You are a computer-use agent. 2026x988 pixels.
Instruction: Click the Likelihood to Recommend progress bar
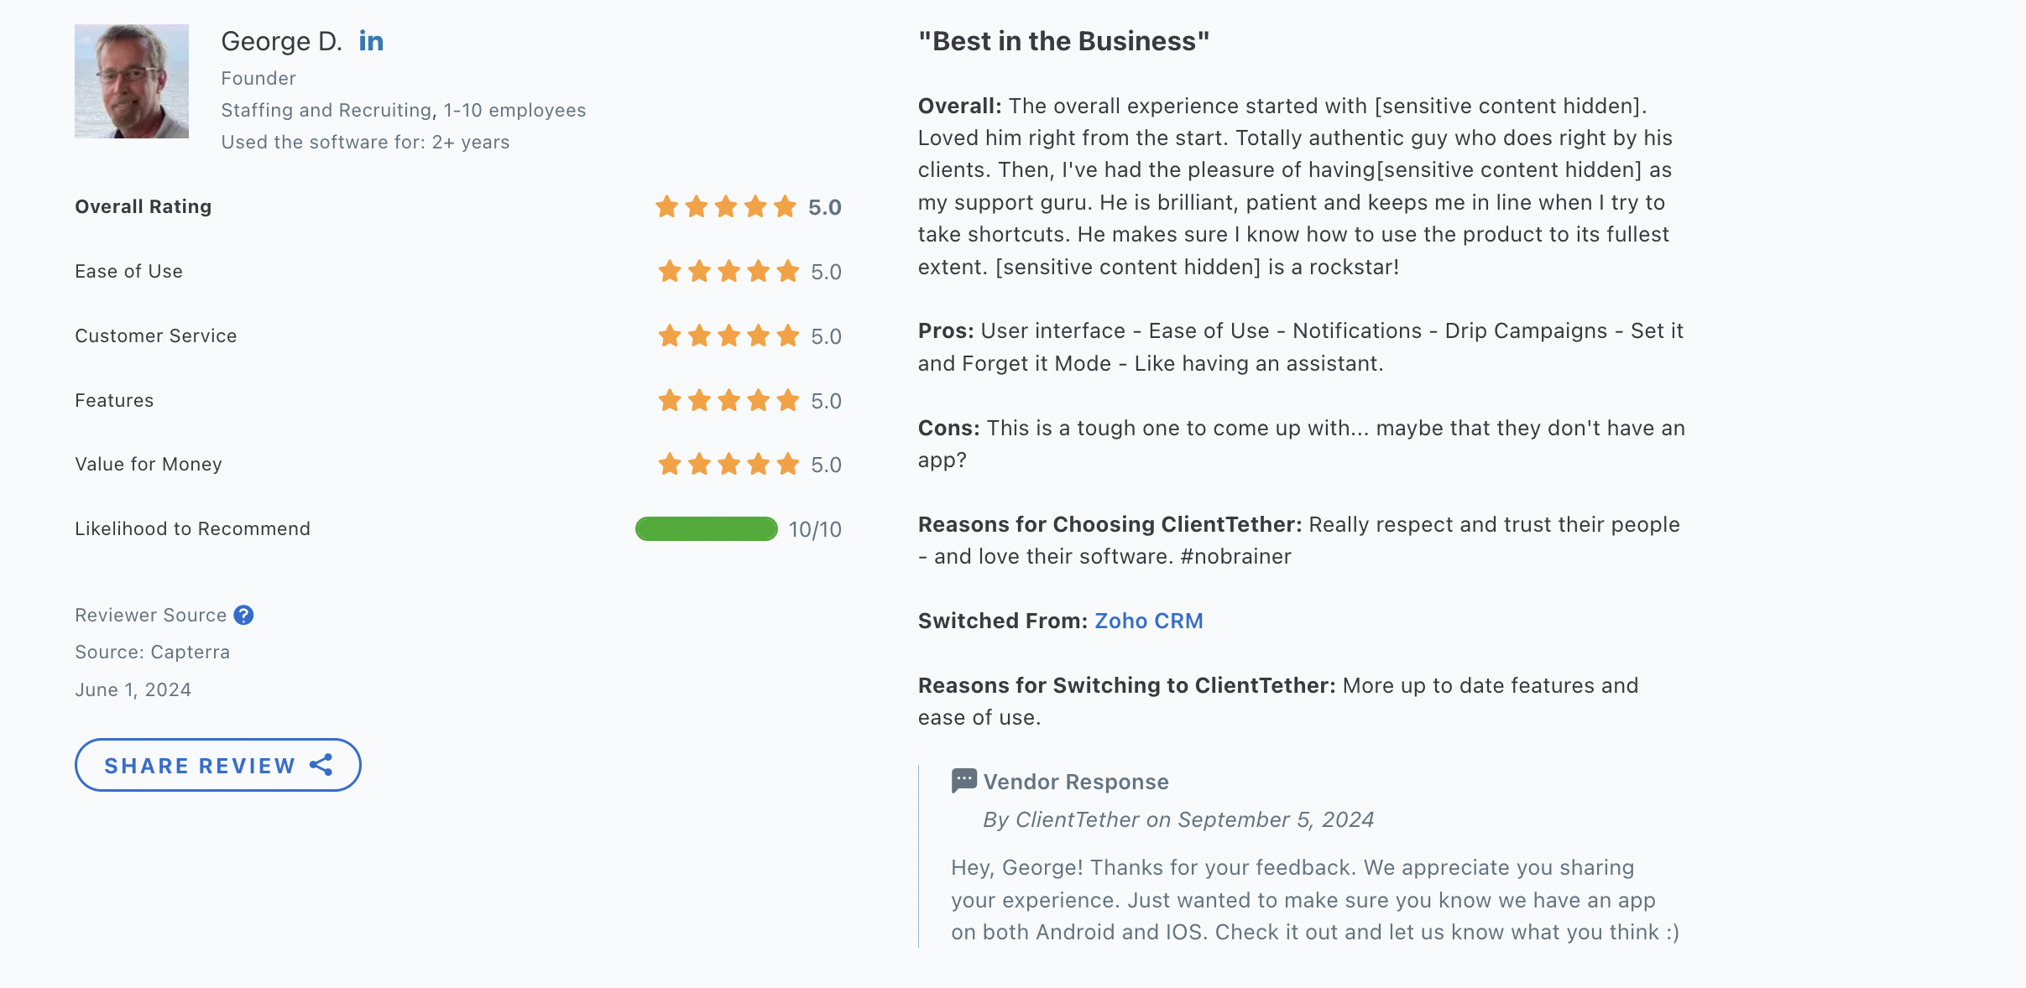click(707, 528)
